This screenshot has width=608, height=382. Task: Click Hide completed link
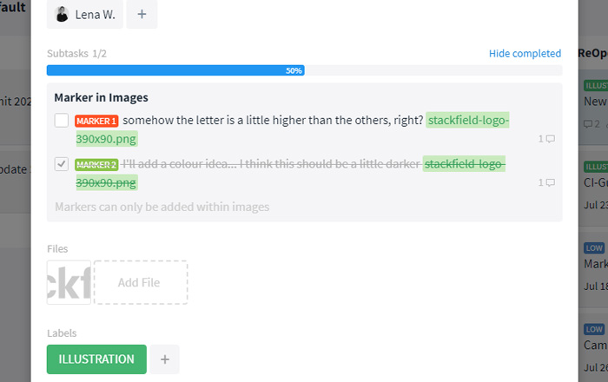pyautogui.click(x=525, y=54)
